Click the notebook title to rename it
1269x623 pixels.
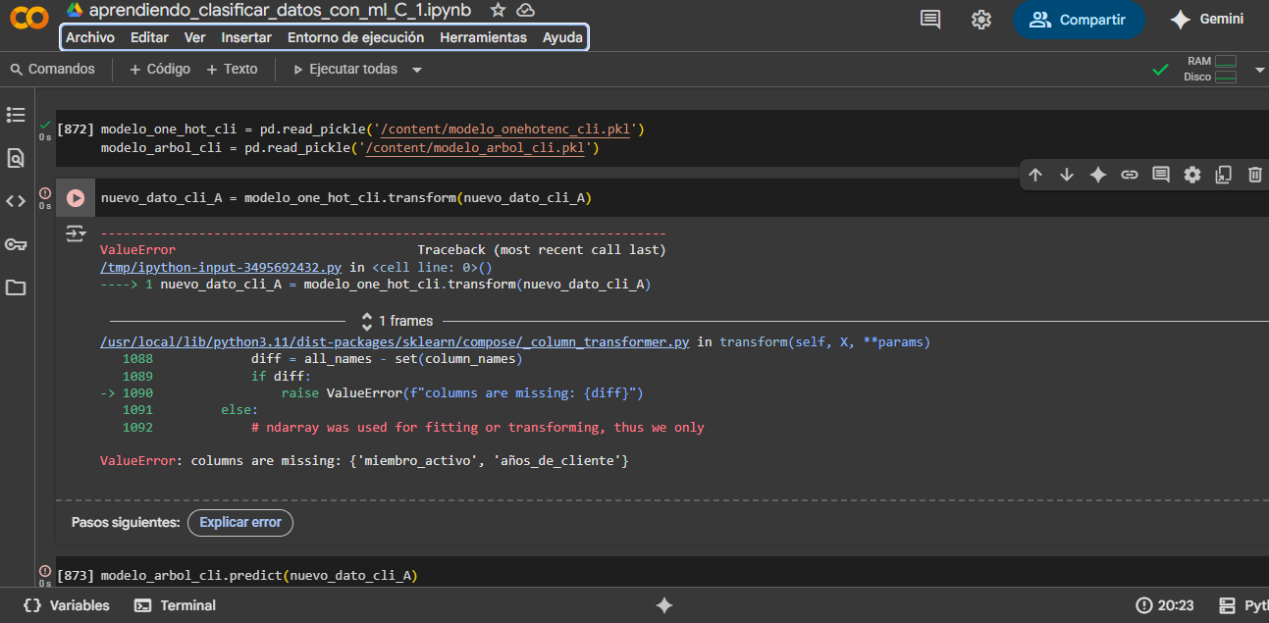point(283,10)
